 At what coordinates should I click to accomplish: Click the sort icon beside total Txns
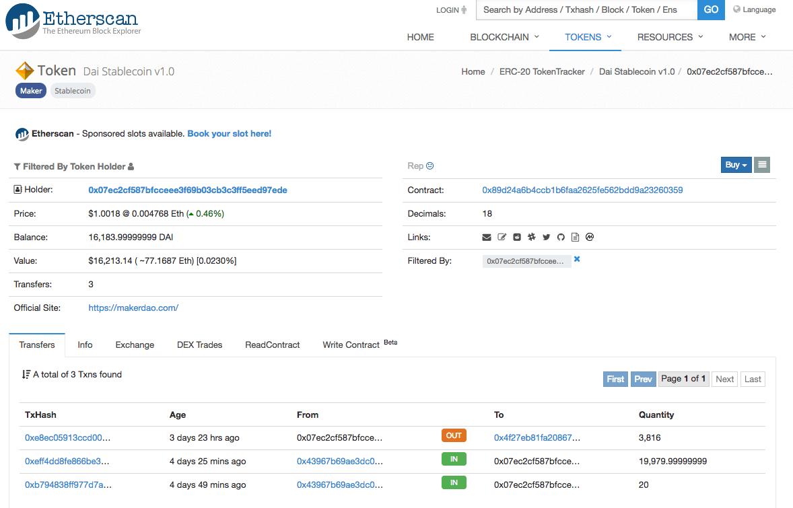[x=26, y=375]
